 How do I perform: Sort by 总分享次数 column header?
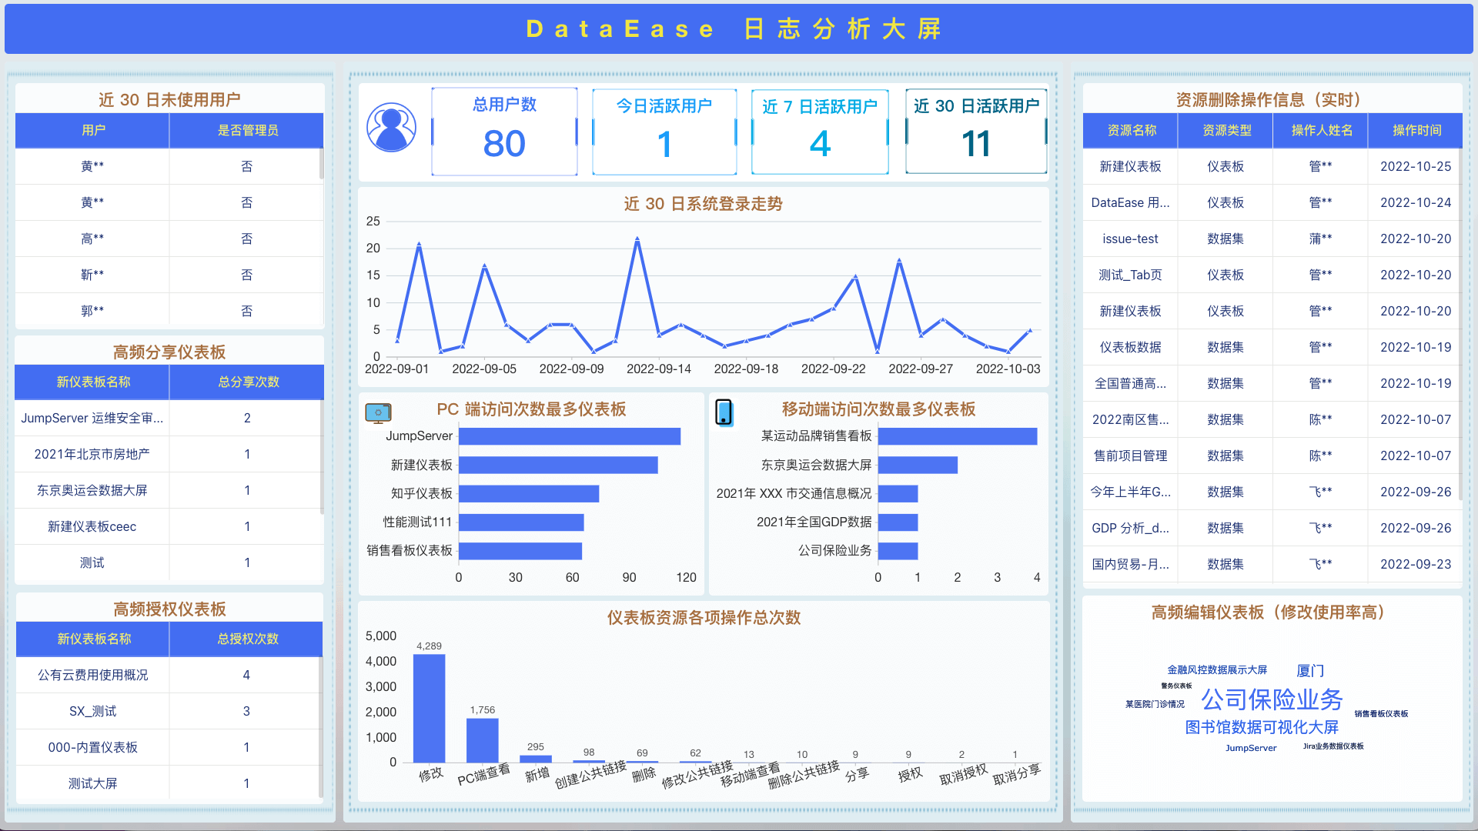248,382
